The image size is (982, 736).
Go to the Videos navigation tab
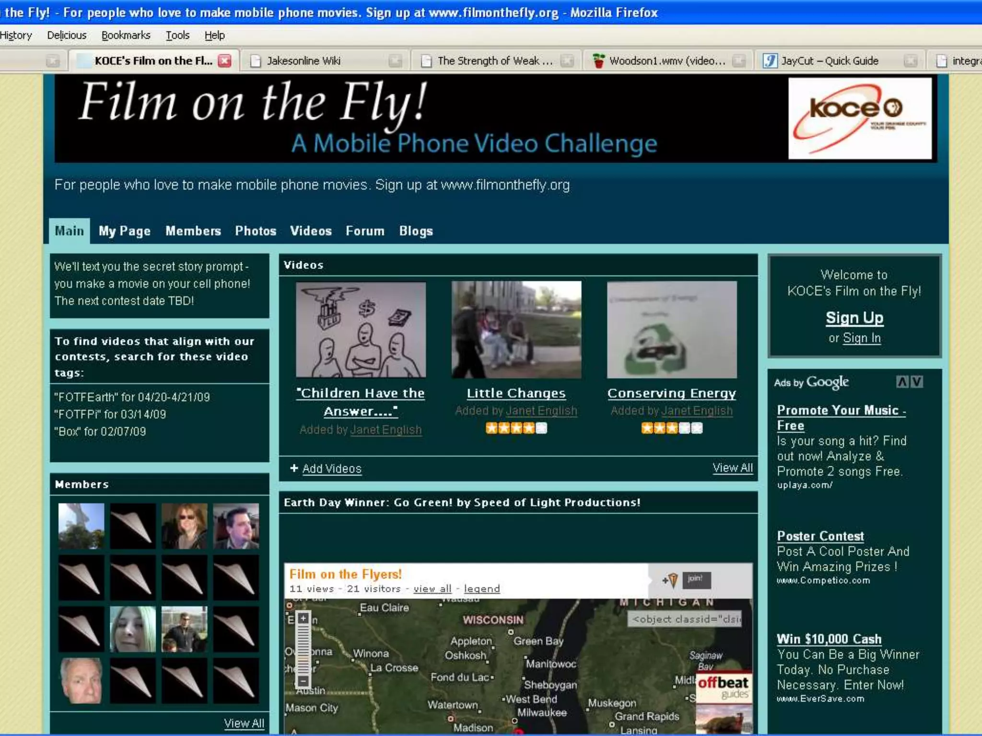(311, 231)
